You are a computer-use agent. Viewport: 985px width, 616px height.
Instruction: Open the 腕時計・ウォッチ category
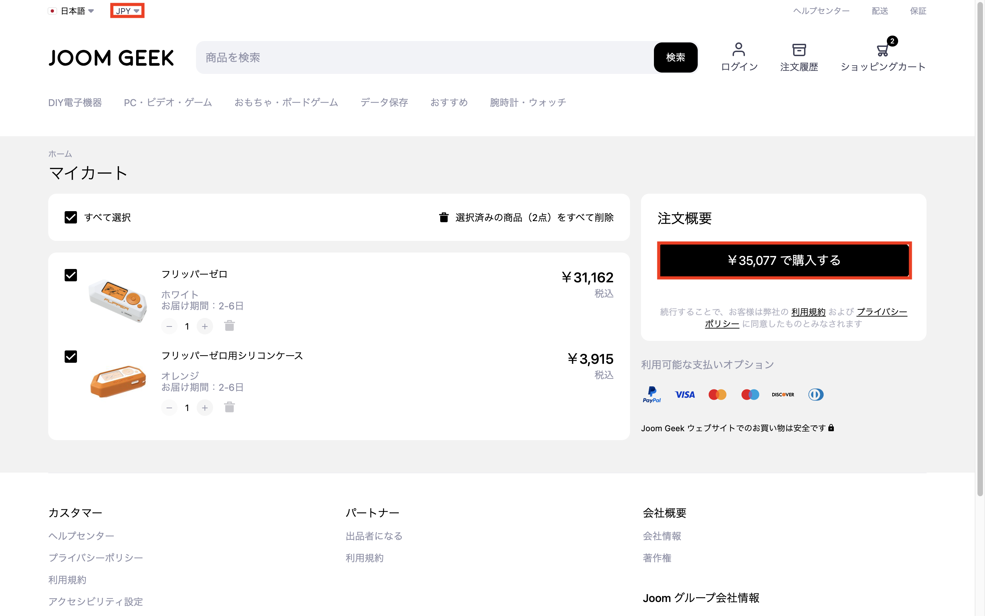pos(528,103)
